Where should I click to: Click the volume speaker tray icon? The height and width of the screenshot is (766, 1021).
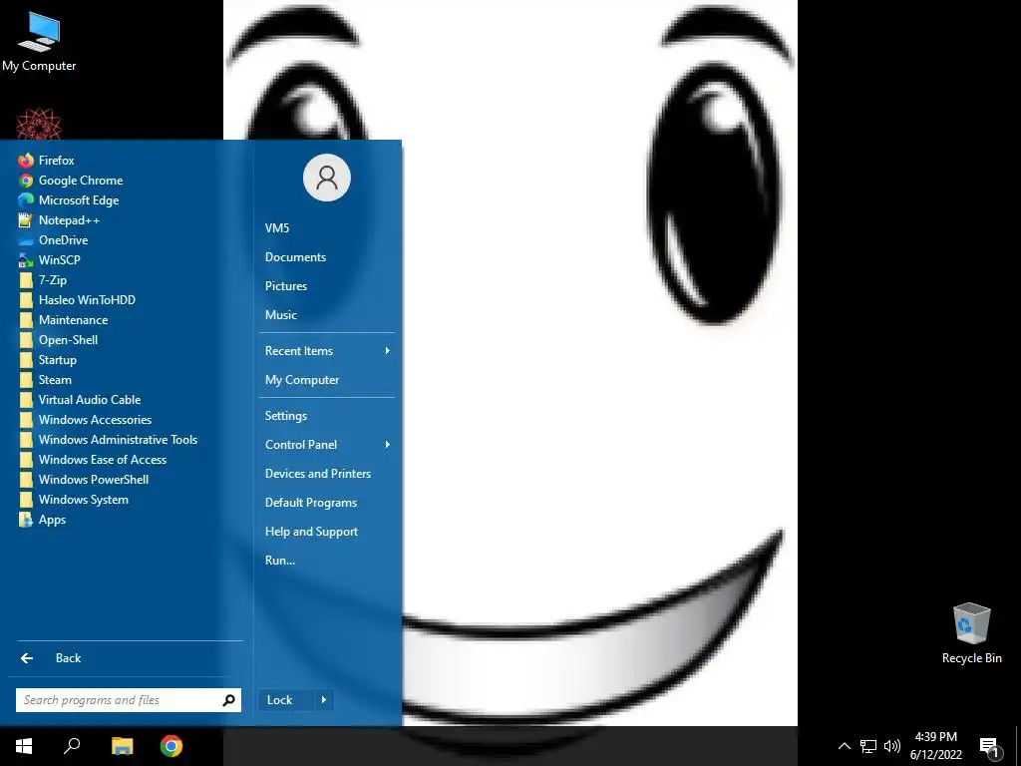pyautogui.click(x=892, y=746)
